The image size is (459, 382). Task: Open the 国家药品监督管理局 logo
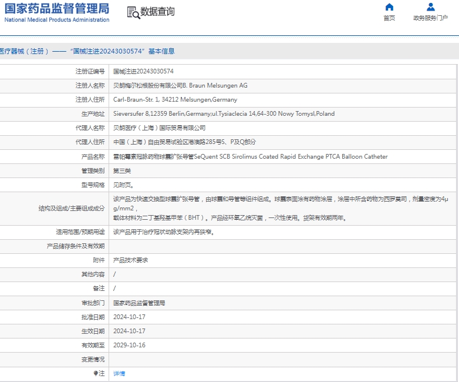pos(57,12)
